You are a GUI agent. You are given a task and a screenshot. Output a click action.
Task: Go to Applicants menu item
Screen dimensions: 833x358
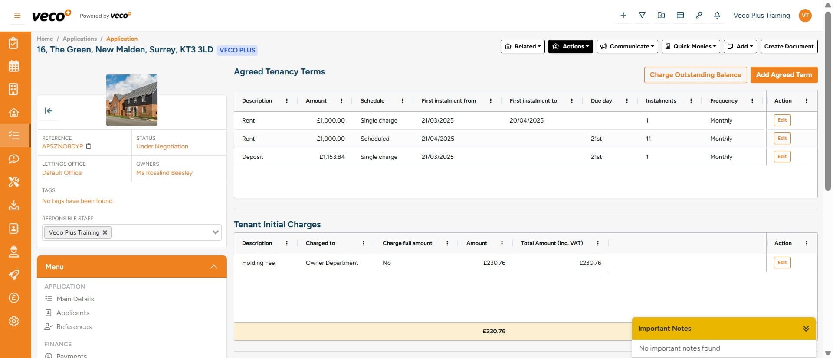[73, 313]
